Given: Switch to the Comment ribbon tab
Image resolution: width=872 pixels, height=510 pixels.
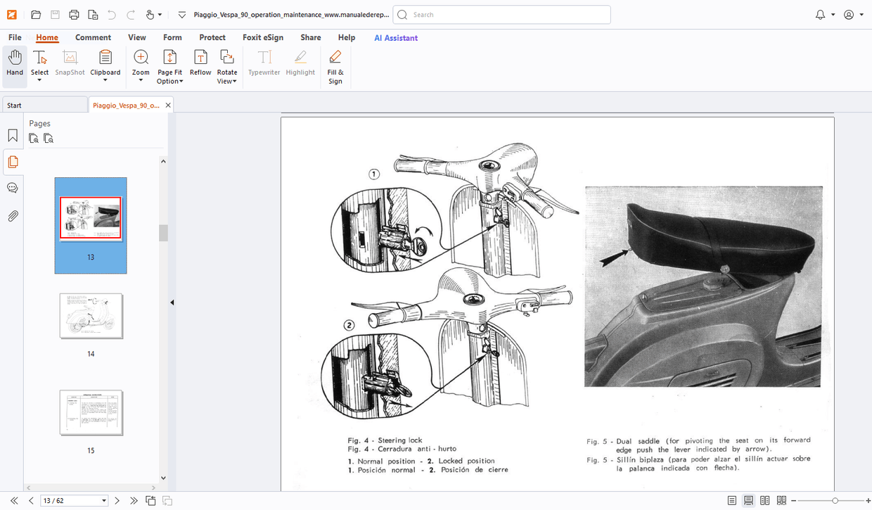Looking at the screenshot, I should tap(93, 37).
